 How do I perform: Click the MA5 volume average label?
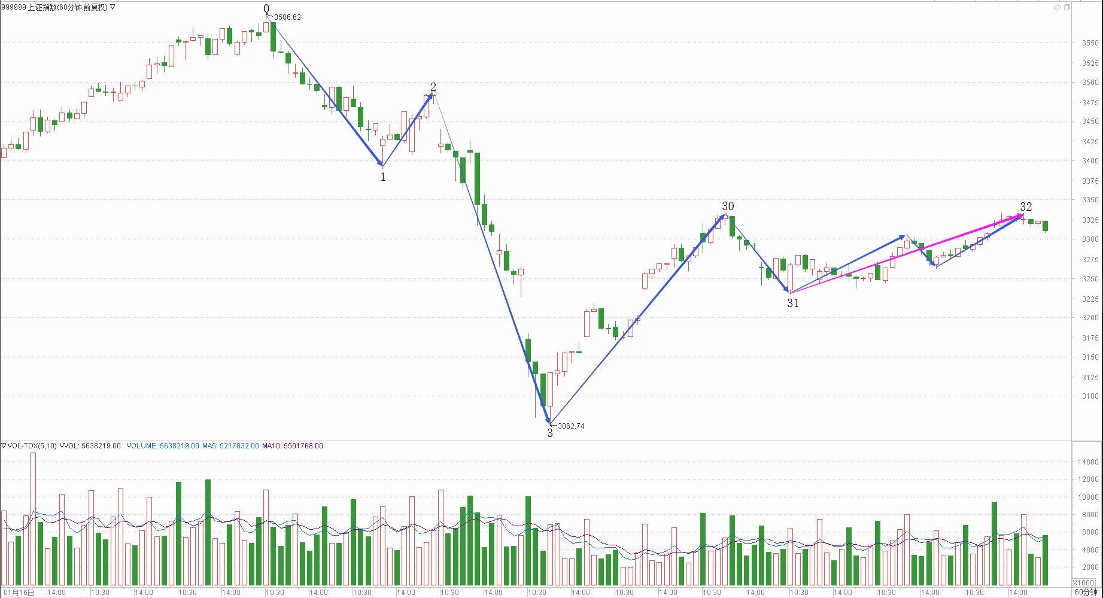230,446
